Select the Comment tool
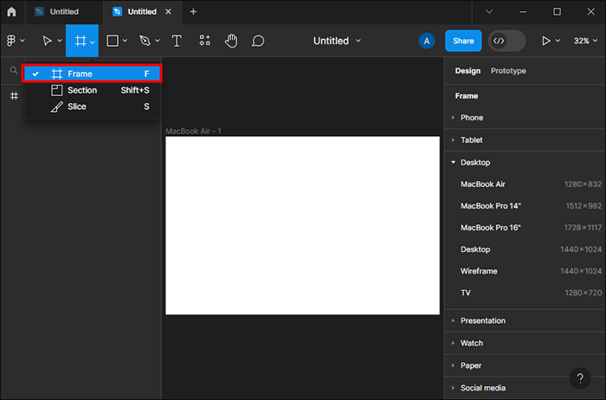This screenshot has height=400, width=606. coord(257,41)
